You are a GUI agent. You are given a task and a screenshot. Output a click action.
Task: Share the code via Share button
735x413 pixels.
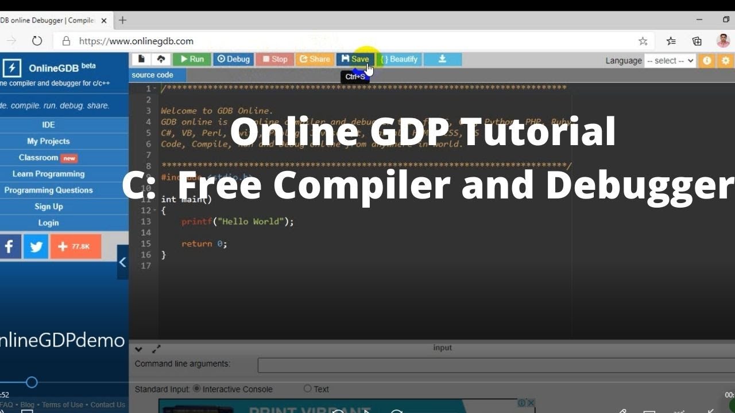[315, 59]
